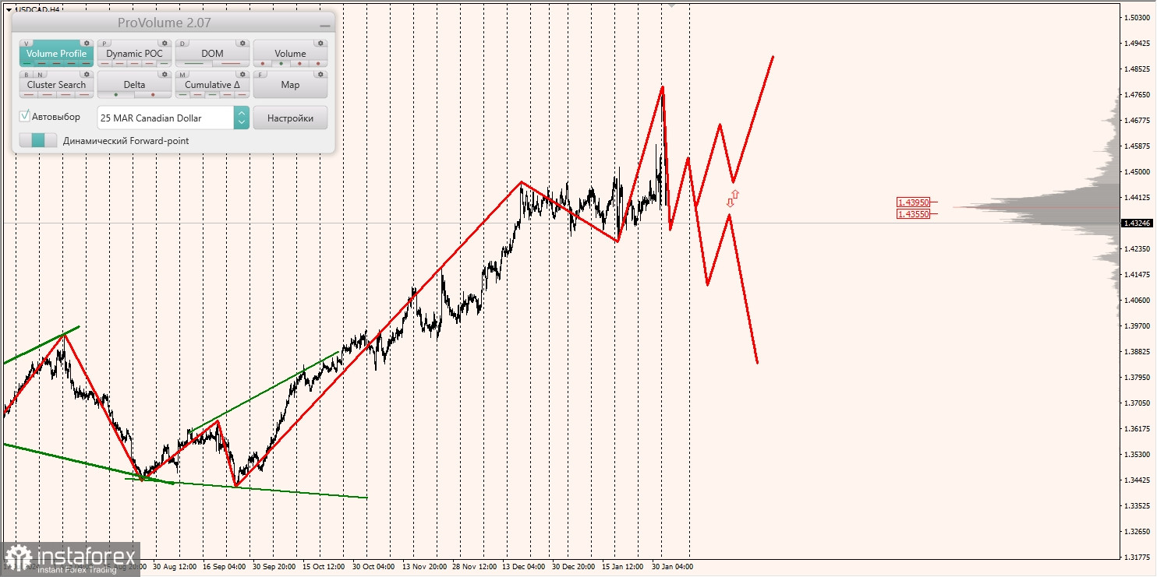1157x577 pixels.
Task: Click the 15 Jan 12:00 time label
Action: (621, 567)
